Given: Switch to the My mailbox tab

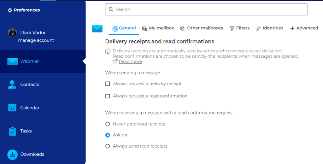Looking at the screenshot, I should (x=158, y=28).
